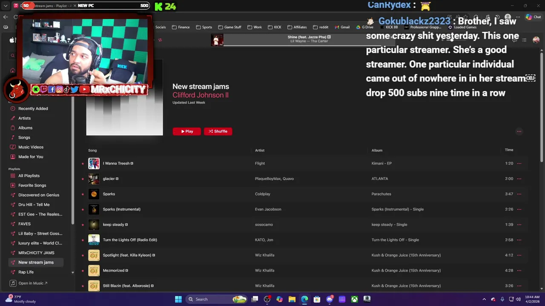Open Songs in the sidebar
The width and height of the screenshot is (545, 306).
point(24,137)
